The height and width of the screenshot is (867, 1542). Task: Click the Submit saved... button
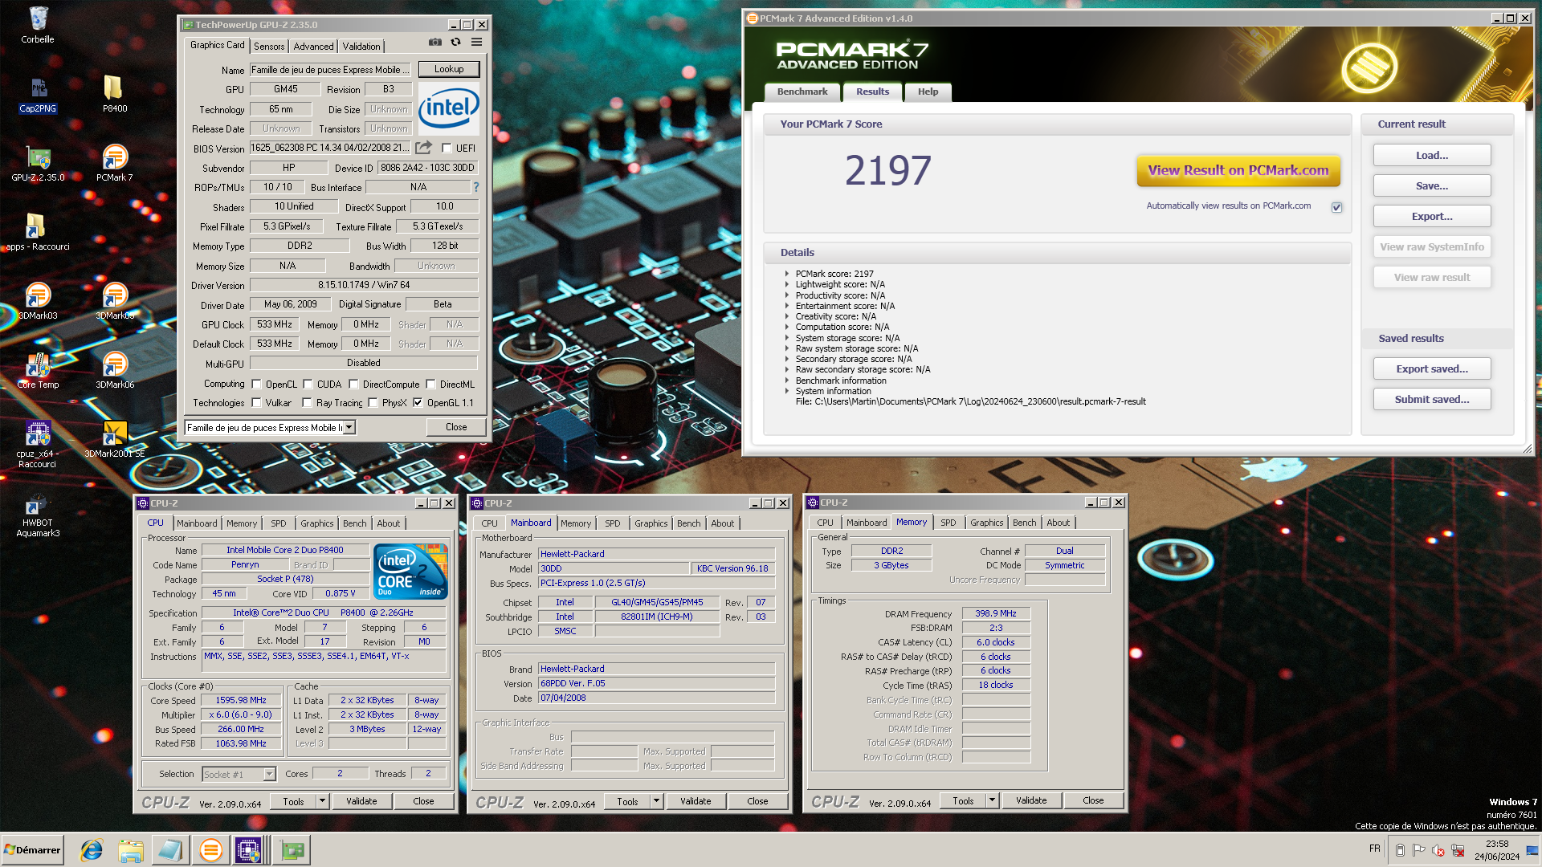tap(1432, 400)
